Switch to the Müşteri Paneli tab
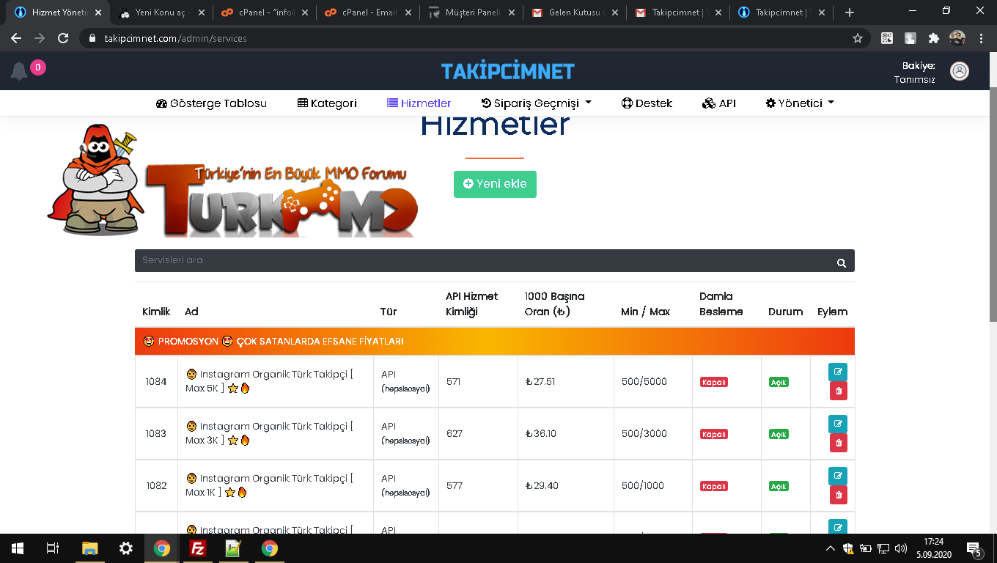 471,12
